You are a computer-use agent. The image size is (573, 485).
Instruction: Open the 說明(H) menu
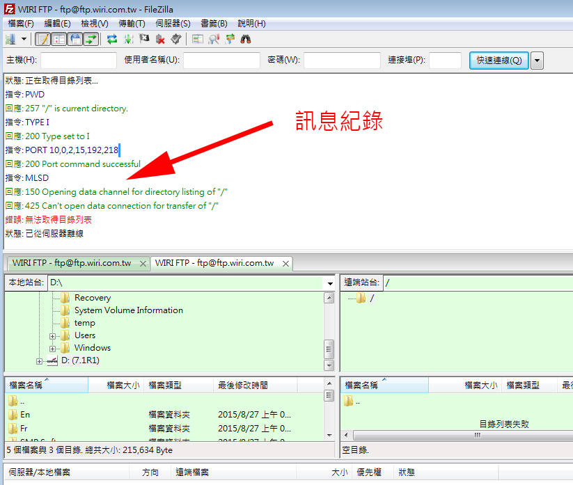(x=252, y=24)
